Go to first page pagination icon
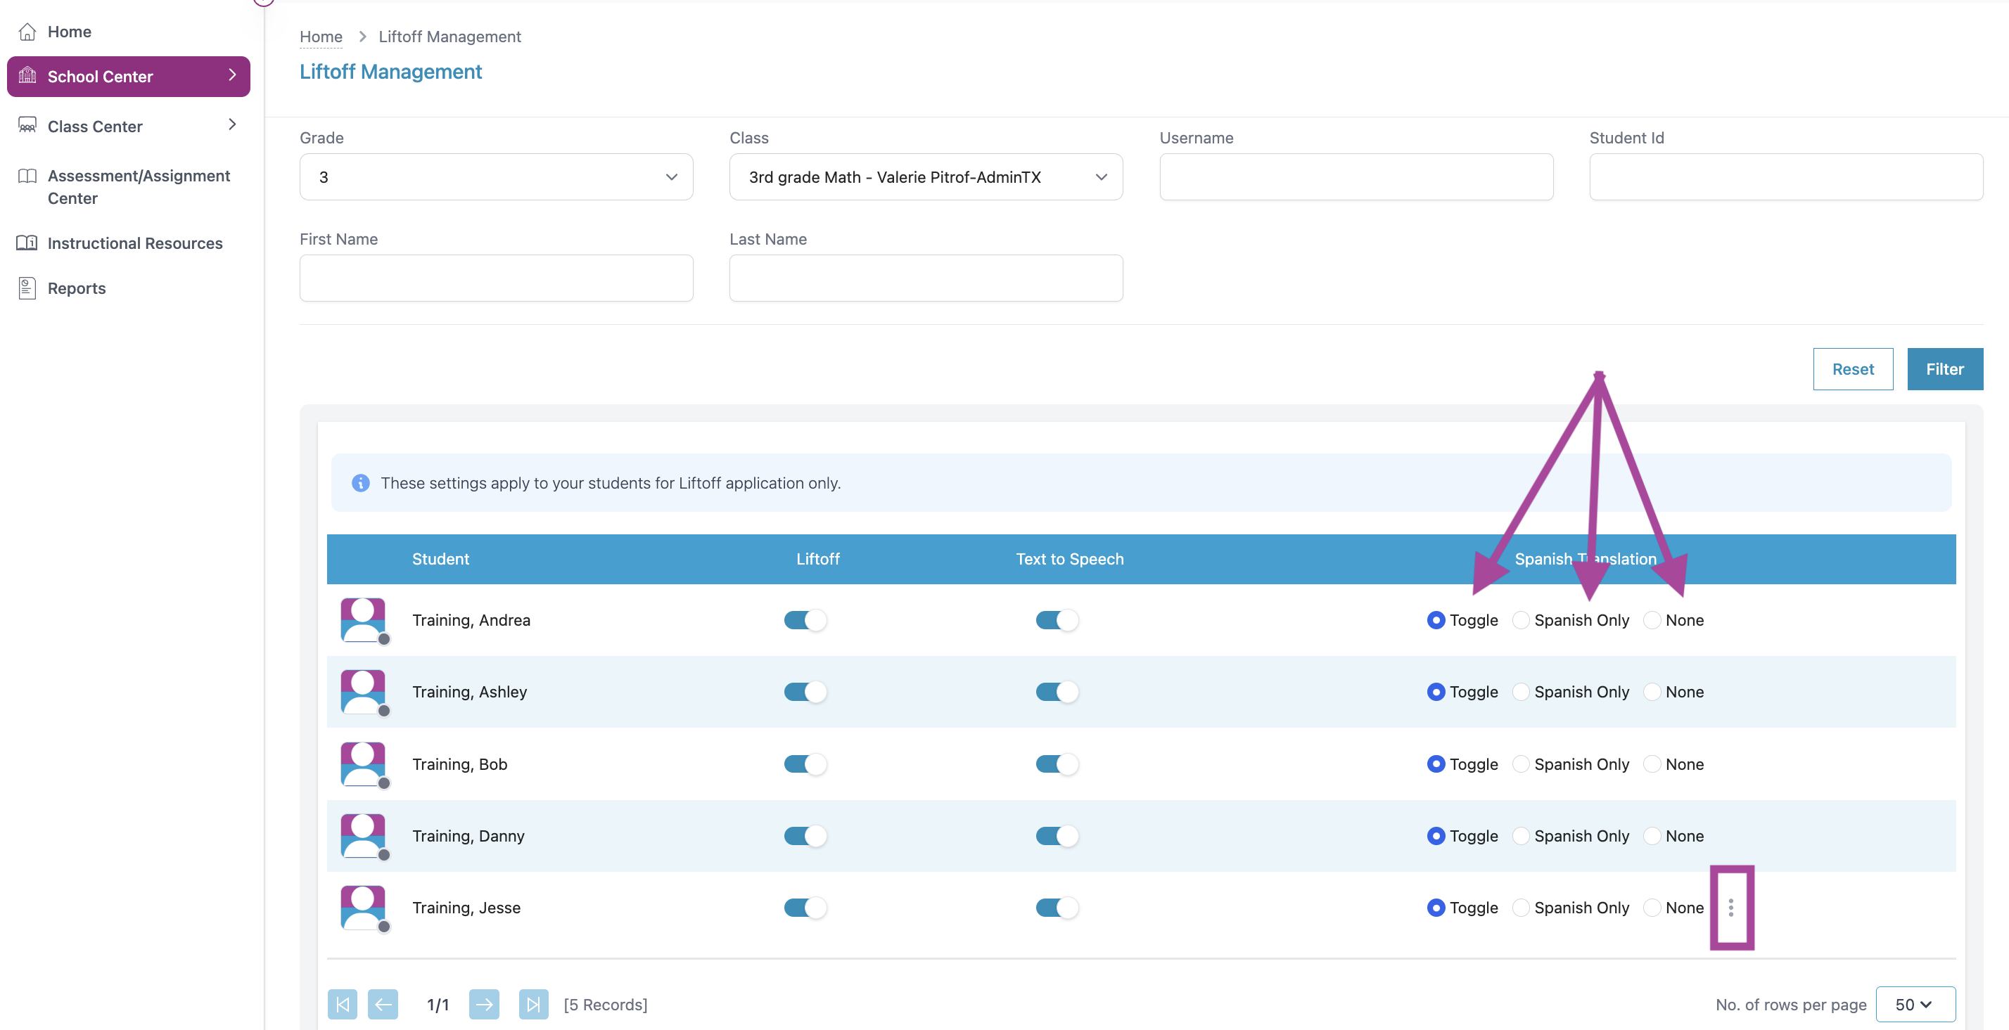The image size is (2009, 1030). pyautogui.click(x=343, y=1004)
